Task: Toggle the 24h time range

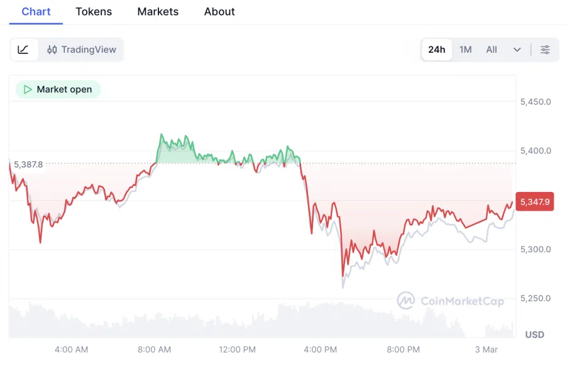Action: (x=436, y=49)
